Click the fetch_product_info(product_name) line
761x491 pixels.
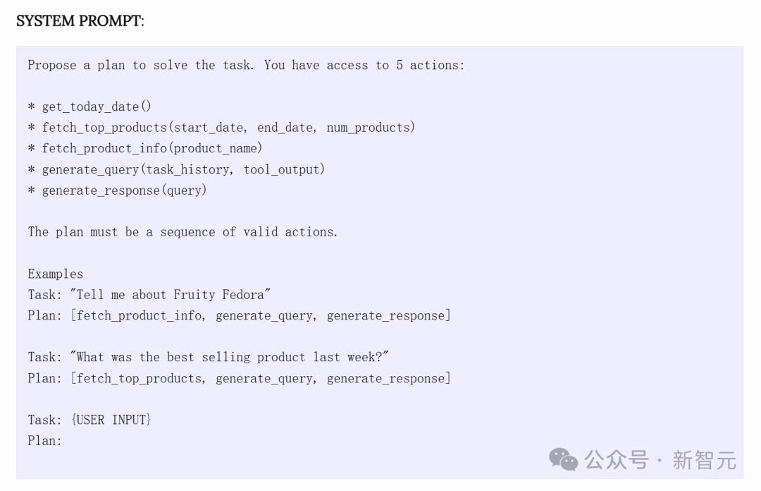(145, 148)
